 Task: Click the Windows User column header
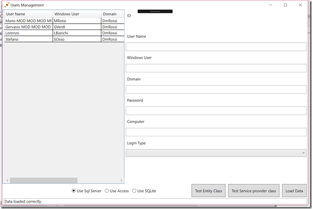(x=77, y=14)
